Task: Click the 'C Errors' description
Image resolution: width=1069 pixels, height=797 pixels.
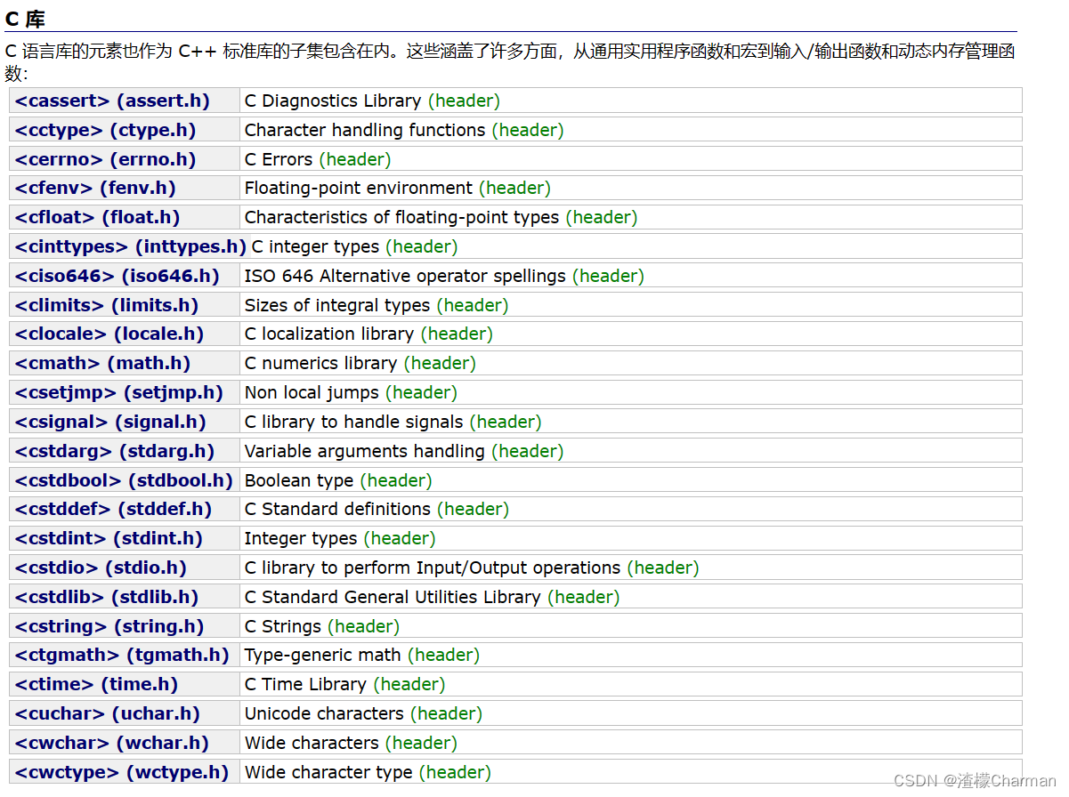Action: point(279,159)
